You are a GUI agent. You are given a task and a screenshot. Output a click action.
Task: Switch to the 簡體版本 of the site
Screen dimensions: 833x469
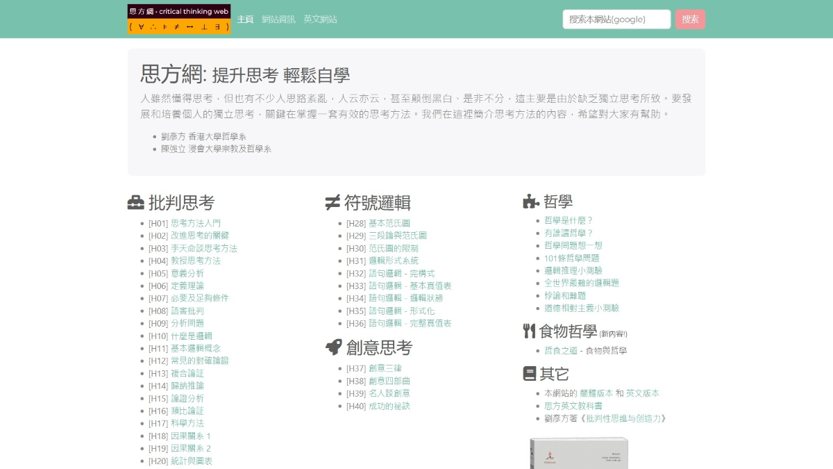coord(596,393)
